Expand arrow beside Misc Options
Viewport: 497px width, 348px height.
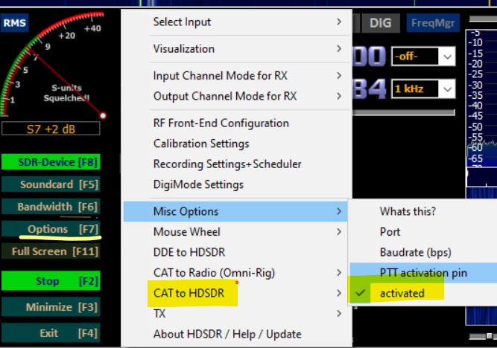tap(339, 211)
